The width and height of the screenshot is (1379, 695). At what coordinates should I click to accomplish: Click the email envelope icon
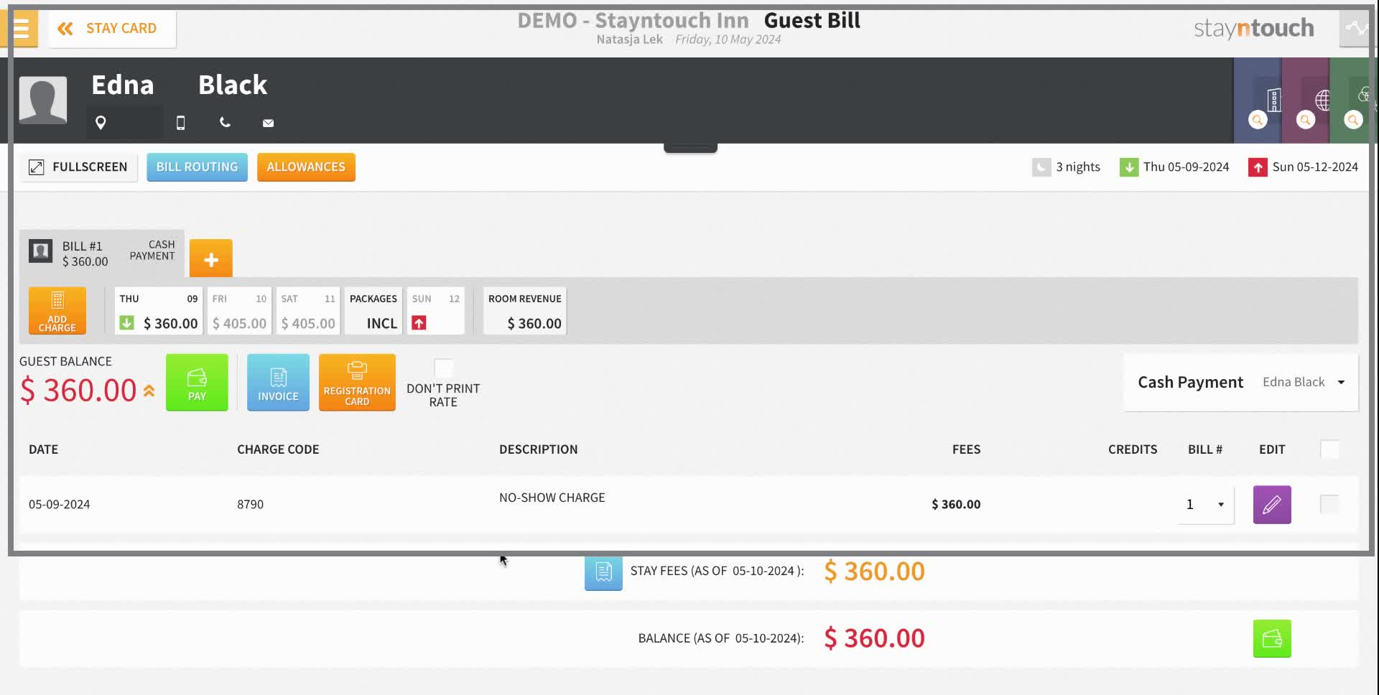tap(268, 123)
